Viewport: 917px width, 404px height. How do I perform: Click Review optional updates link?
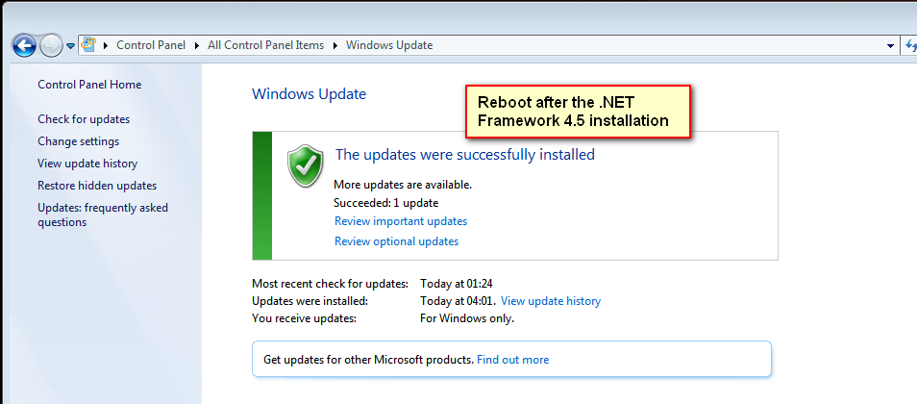tap(396, 241)
